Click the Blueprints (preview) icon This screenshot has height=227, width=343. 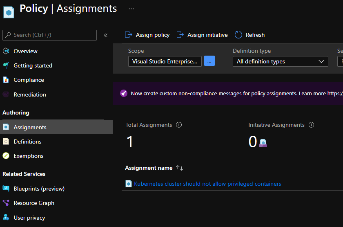pyautogui.click(x=6, y=189)
